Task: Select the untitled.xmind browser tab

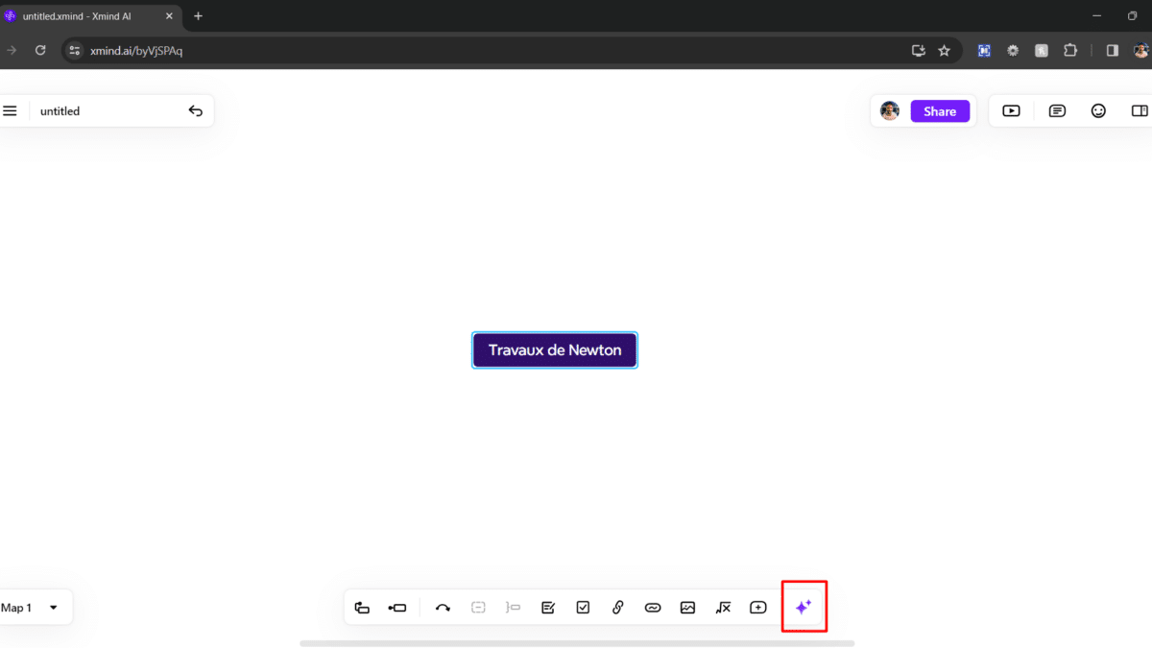Action: [x=91, y=16]
